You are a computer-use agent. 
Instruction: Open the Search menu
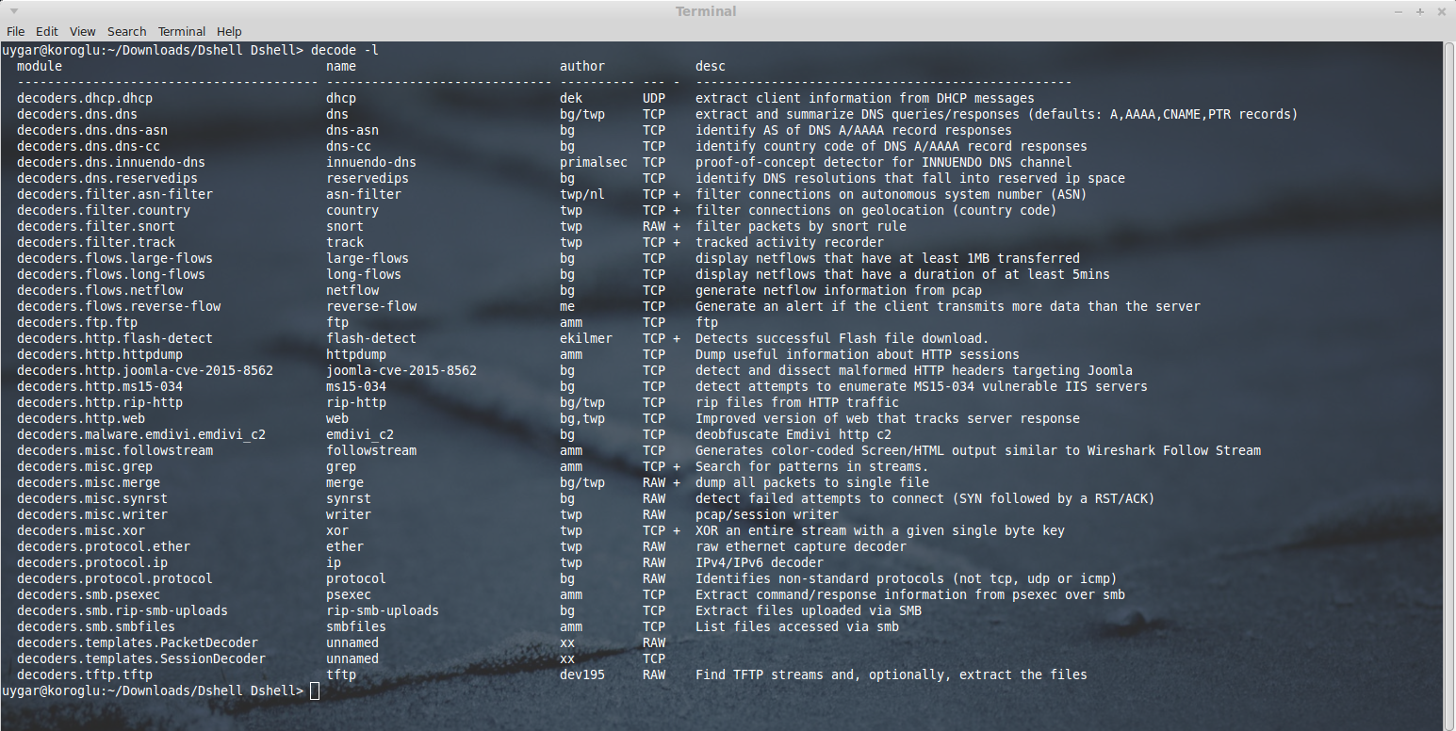click(x=126, y=31)
